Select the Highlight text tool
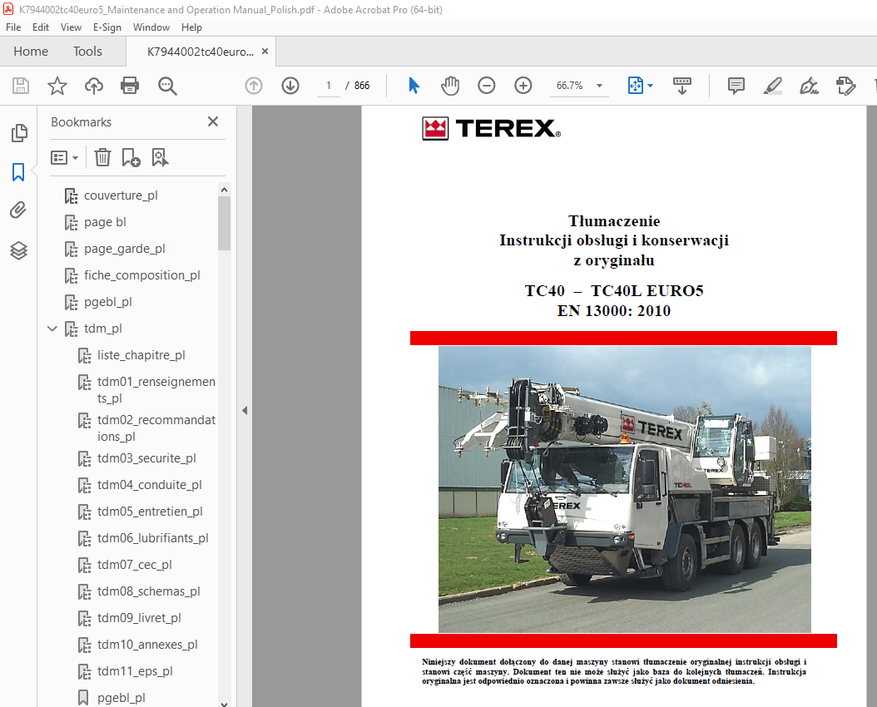Image resolution: width=877 pixels, height=707 pixels. [x=772, y=86]
